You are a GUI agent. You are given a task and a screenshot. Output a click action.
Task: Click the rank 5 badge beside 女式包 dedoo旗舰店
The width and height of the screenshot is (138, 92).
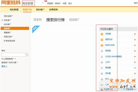pyautogui.click(x=102, y=57)
